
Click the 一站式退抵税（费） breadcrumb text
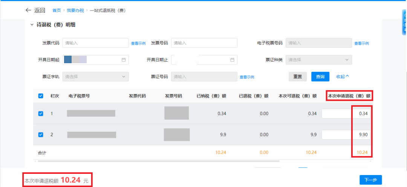(x=108, y=11)
